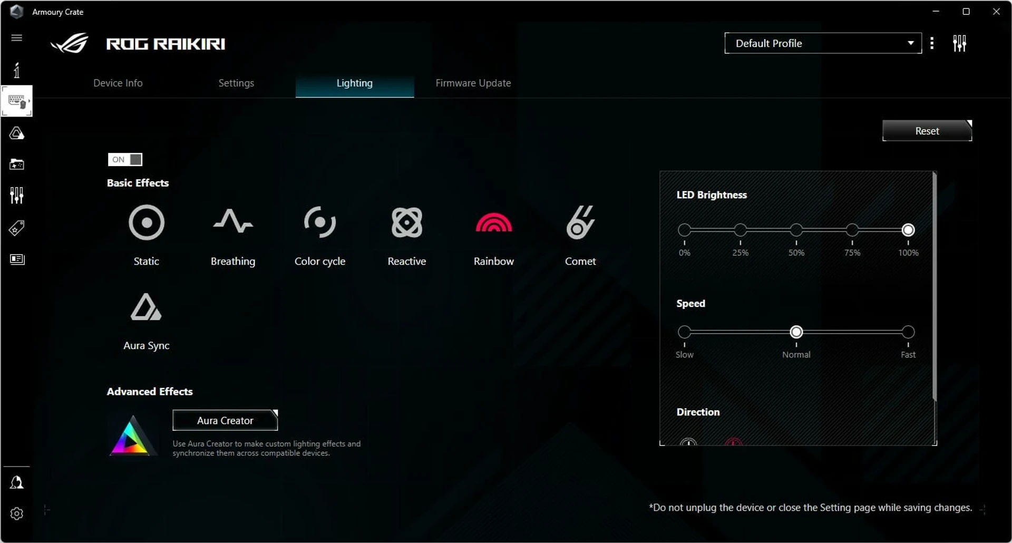Maximize the Armoury Crate window
The width and height of the screenshot is (1012, 543).
(966, 12)
